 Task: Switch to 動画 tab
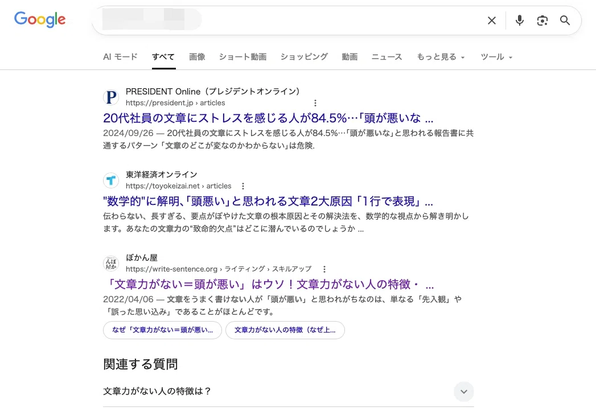click(x=350, y=57)
